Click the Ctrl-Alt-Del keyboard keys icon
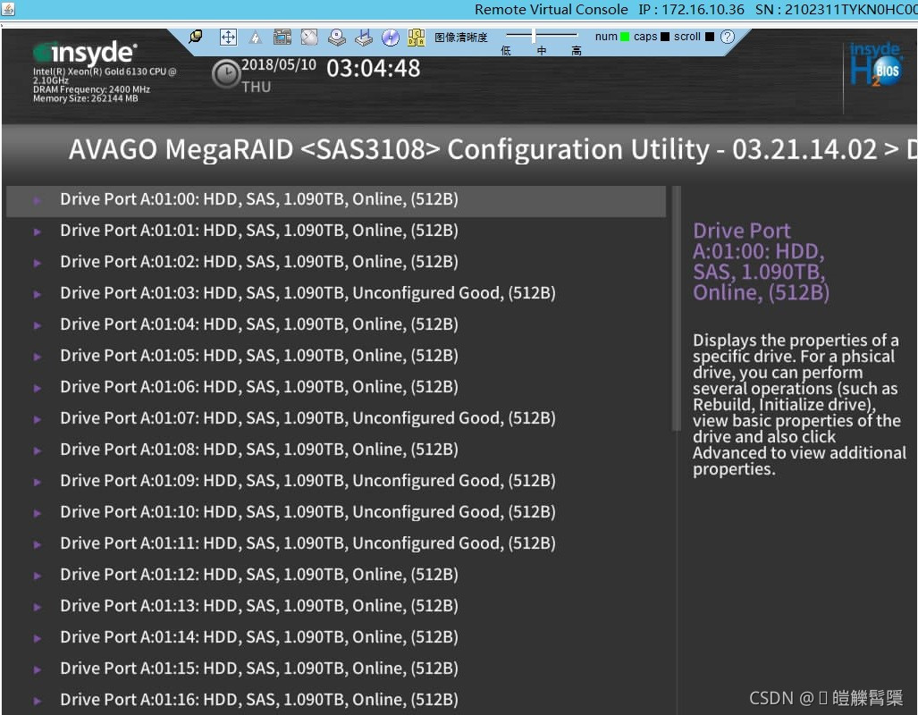The height and width of the screenshot is (715, 918). [417, 38]
